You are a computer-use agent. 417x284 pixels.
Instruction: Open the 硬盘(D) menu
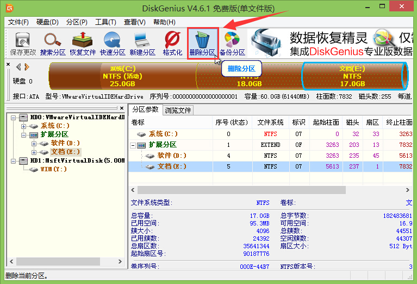click(47, 22)
